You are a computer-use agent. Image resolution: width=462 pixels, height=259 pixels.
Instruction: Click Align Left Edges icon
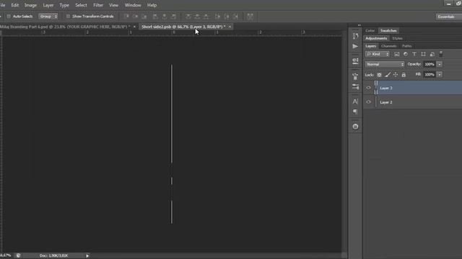coord(155,17)
